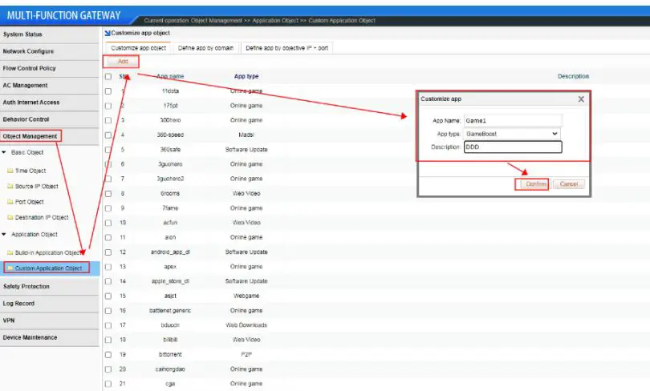Check the box for the 6rooms row
Image resolution: width=650 pixels, height=391 pixels.
click(108, 194)
